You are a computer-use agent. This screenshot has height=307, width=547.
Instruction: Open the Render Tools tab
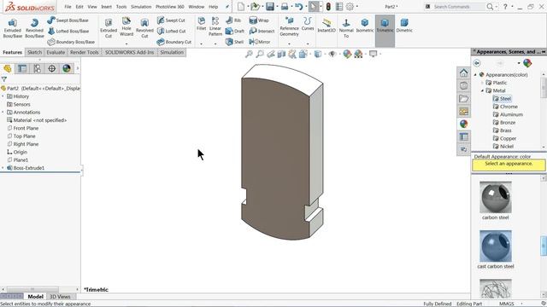point(84,52)
